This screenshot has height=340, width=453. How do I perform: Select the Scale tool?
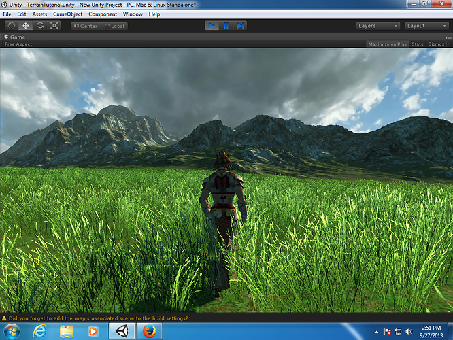54,26
